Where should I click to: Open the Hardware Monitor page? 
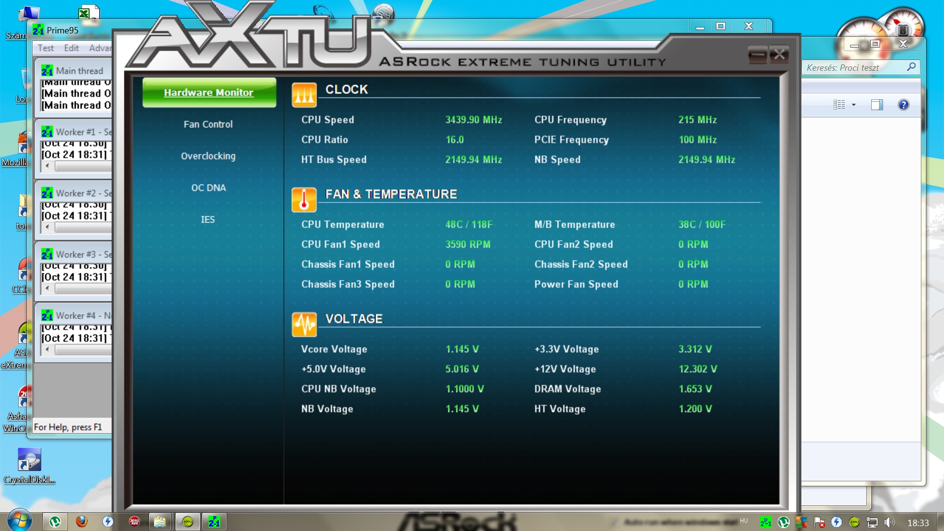tap(209, 92)
